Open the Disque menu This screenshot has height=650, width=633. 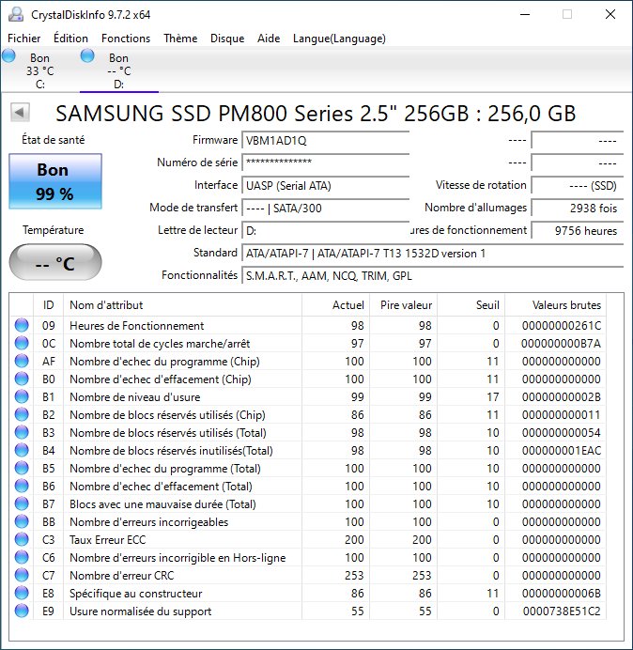click(x=227, y=39)
